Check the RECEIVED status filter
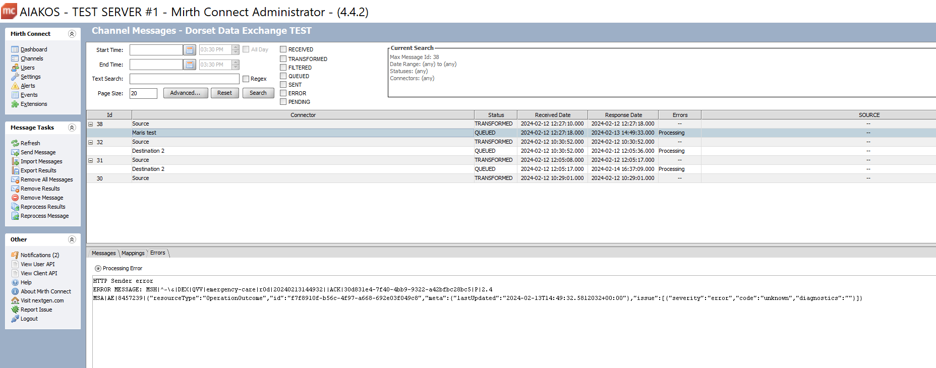 coord(283,49)
